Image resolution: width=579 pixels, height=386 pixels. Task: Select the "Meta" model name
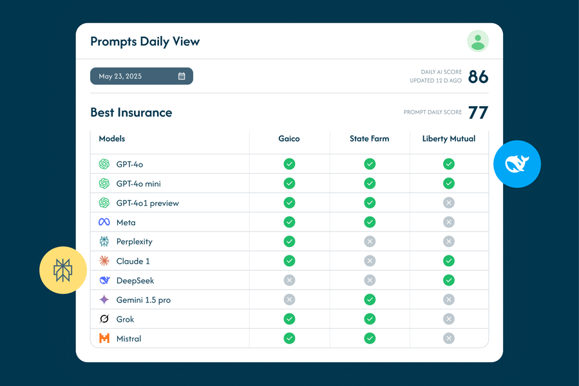click(x=126, y=223)
